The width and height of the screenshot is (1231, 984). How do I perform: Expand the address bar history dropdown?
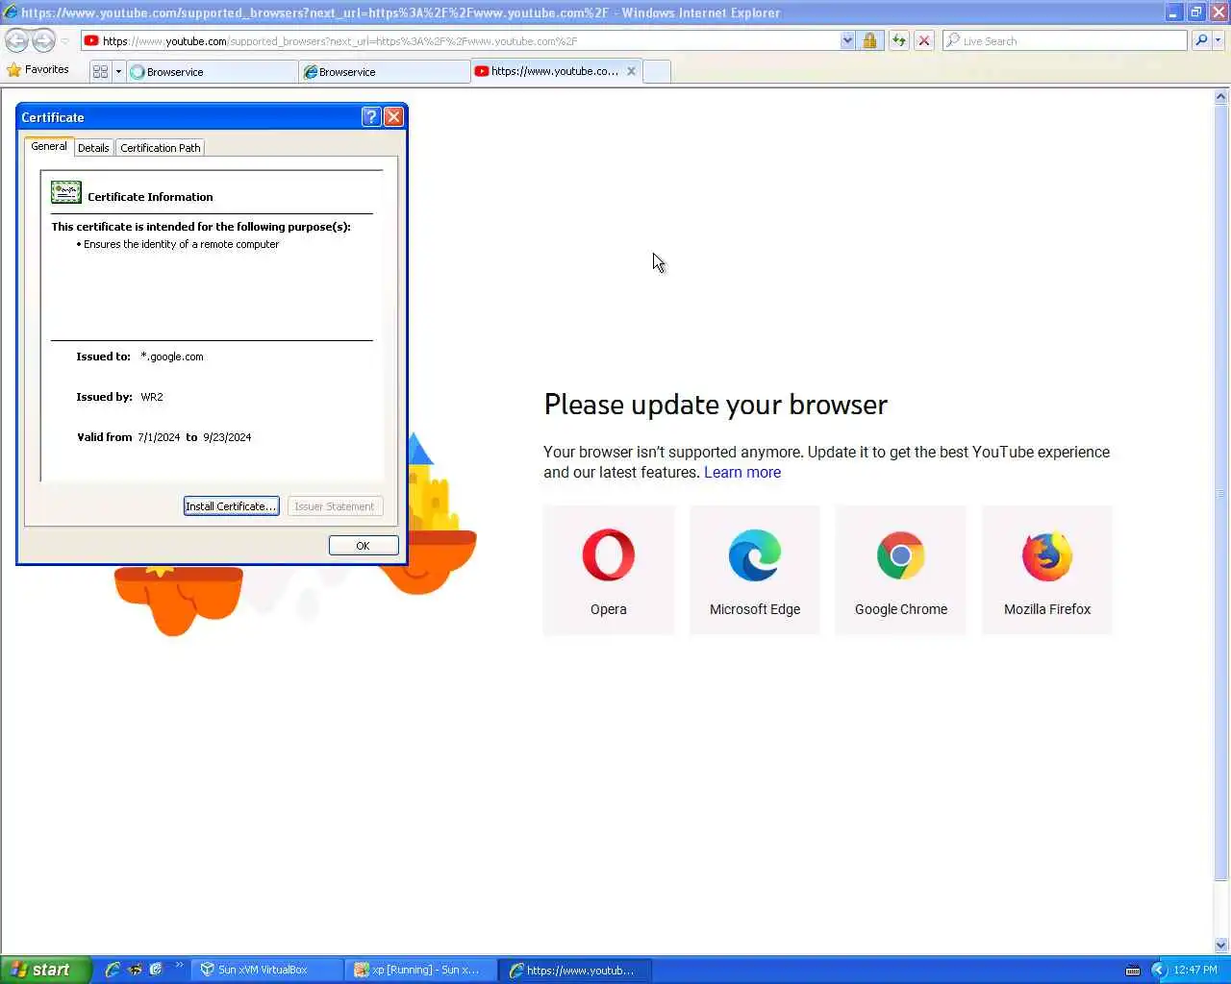[x=847, y=40]
